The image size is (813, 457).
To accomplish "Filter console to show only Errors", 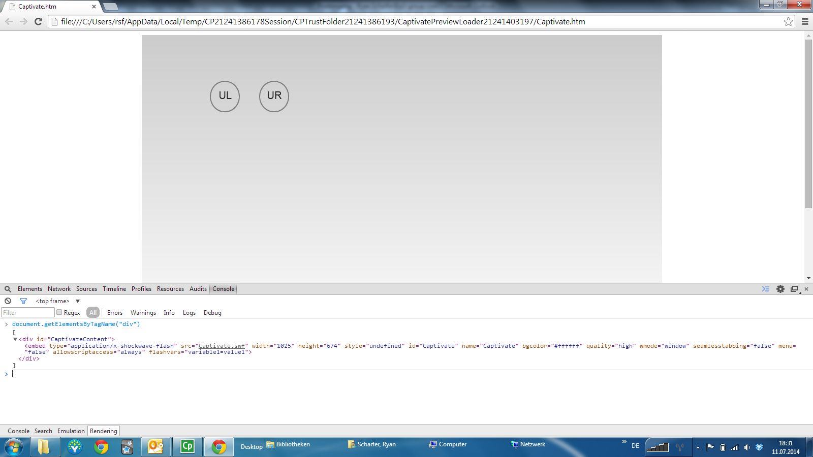I will [x=114, y=312].
